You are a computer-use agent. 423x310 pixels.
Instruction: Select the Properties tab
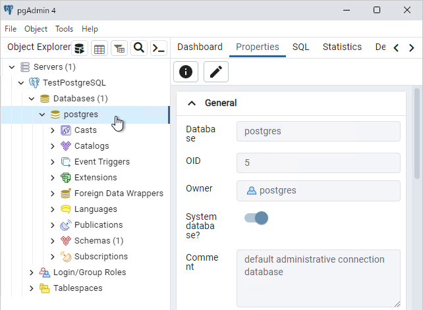258,47
